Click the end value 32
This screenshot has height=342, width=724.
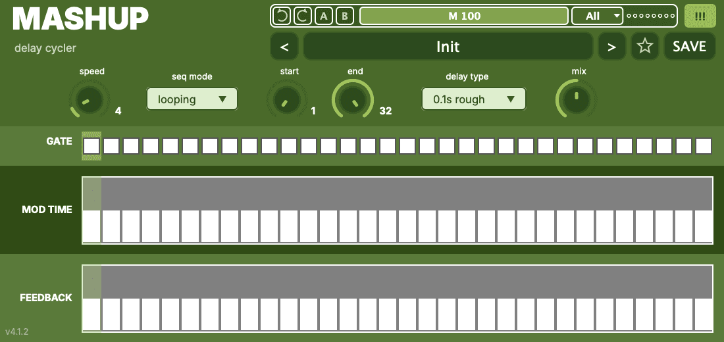pyautogui.click(x=386, y=110)
